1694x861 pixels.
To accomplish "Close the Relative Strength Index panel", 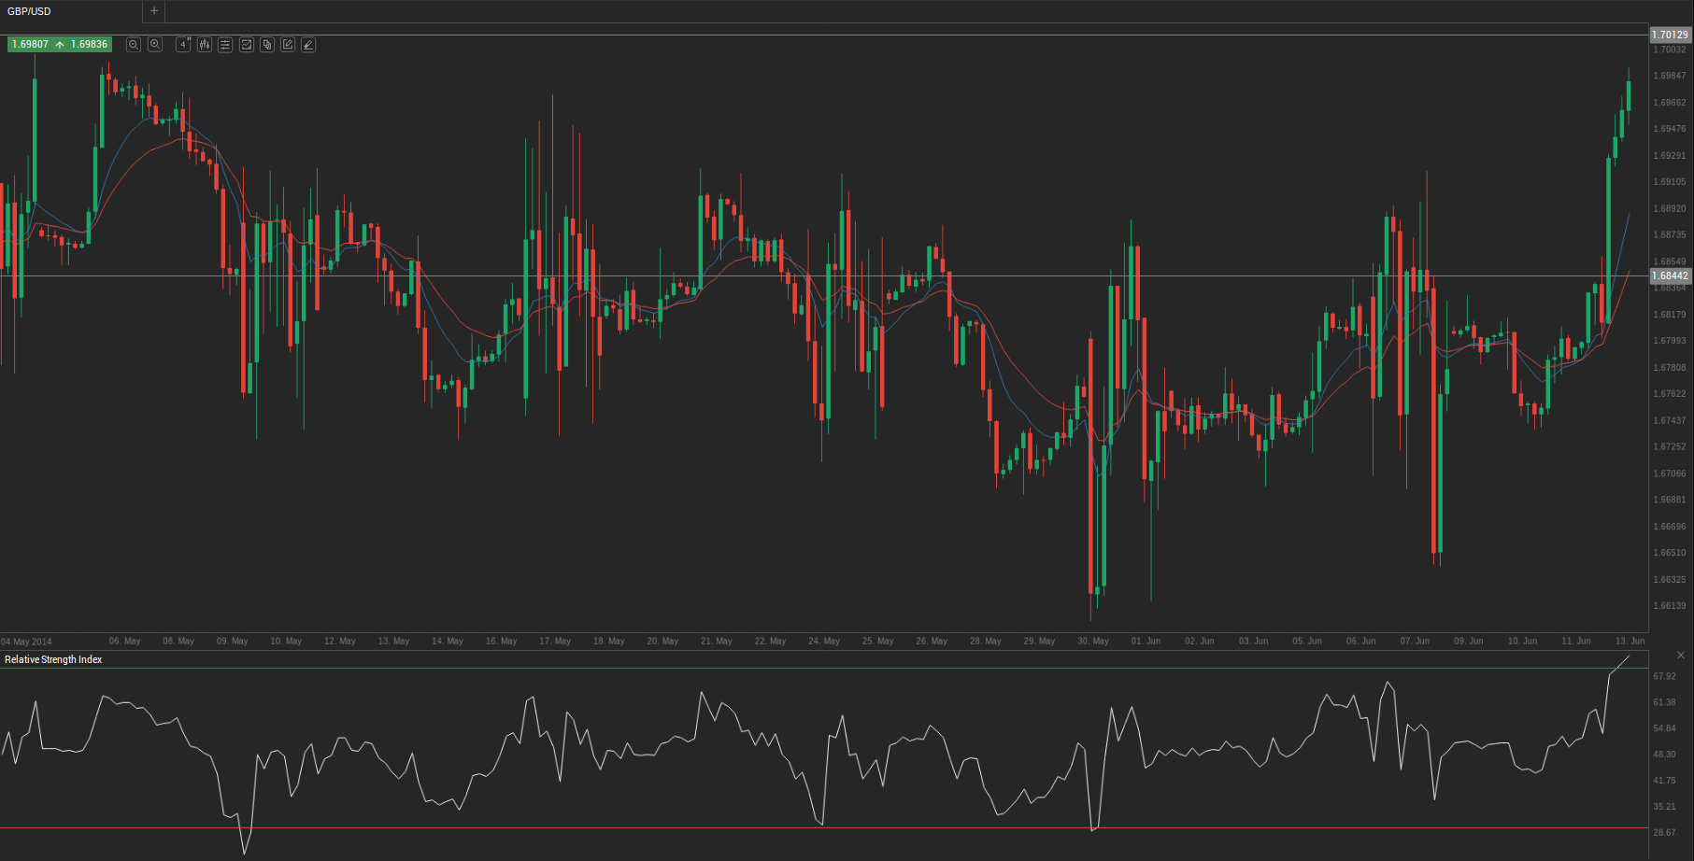I will click(1681, 656).
